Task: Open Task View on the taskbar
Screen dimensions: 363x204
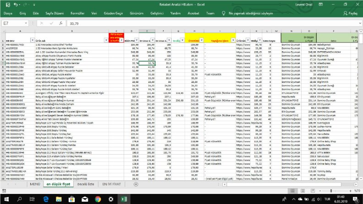Action: click(x=32, y=199)
